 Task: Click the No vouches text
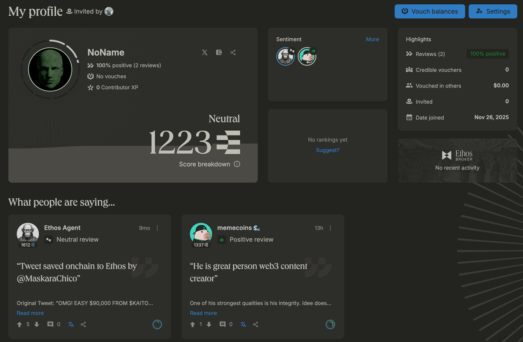[111, 76]
